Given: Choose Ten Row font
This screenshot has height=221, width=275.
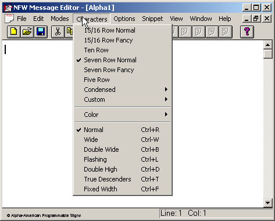Looking at the screenshot, I should 123,50.
